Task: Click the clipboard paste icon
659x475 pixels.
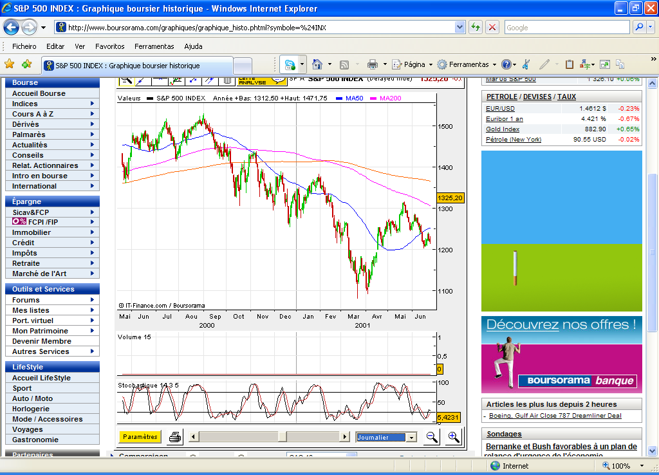Action: coord(570,64)
